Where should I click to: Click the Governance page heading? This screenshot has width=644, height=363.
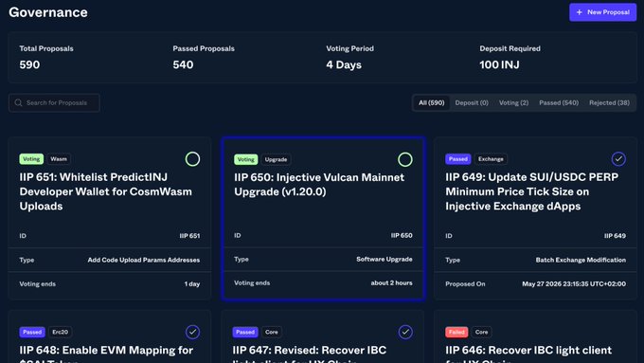click(48, 12)
